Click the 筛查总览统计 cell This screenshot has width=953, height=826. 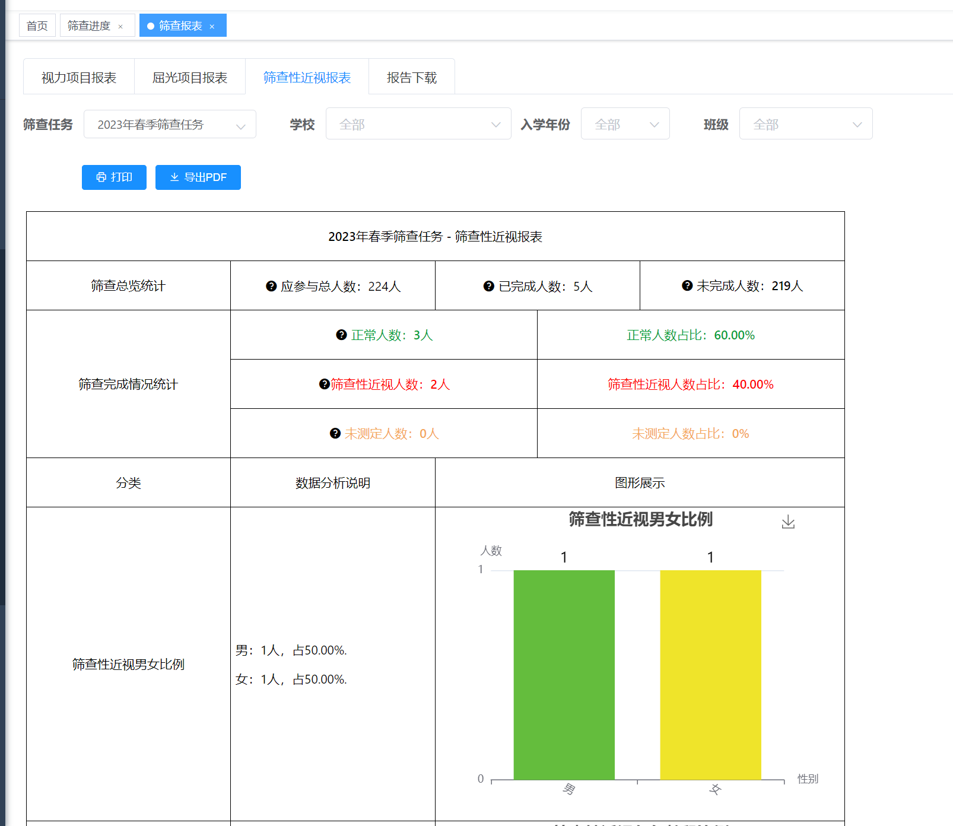(128, 285)
